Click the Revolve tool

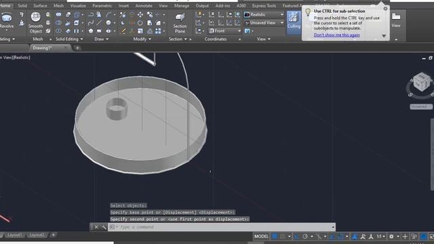[x=7, y=22]
